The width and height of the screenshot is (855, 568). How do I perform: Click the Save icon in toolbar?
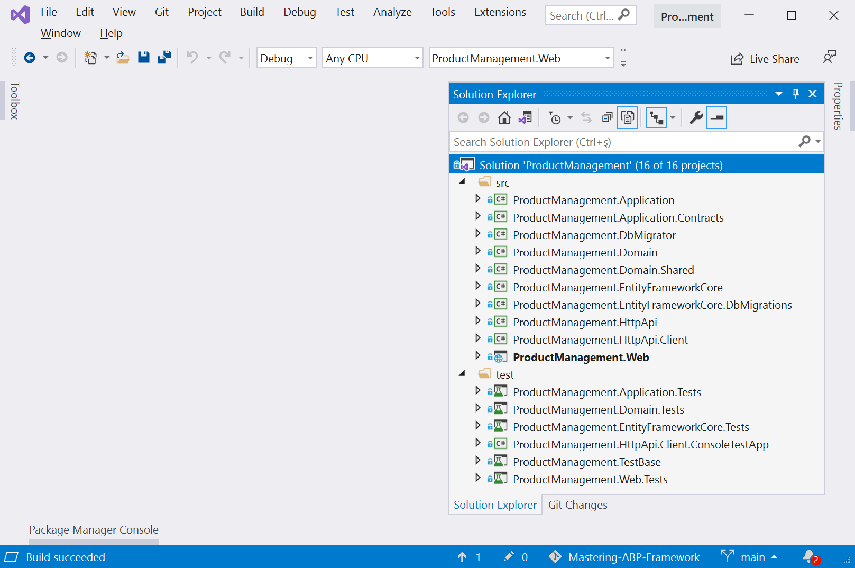point(144,58)
